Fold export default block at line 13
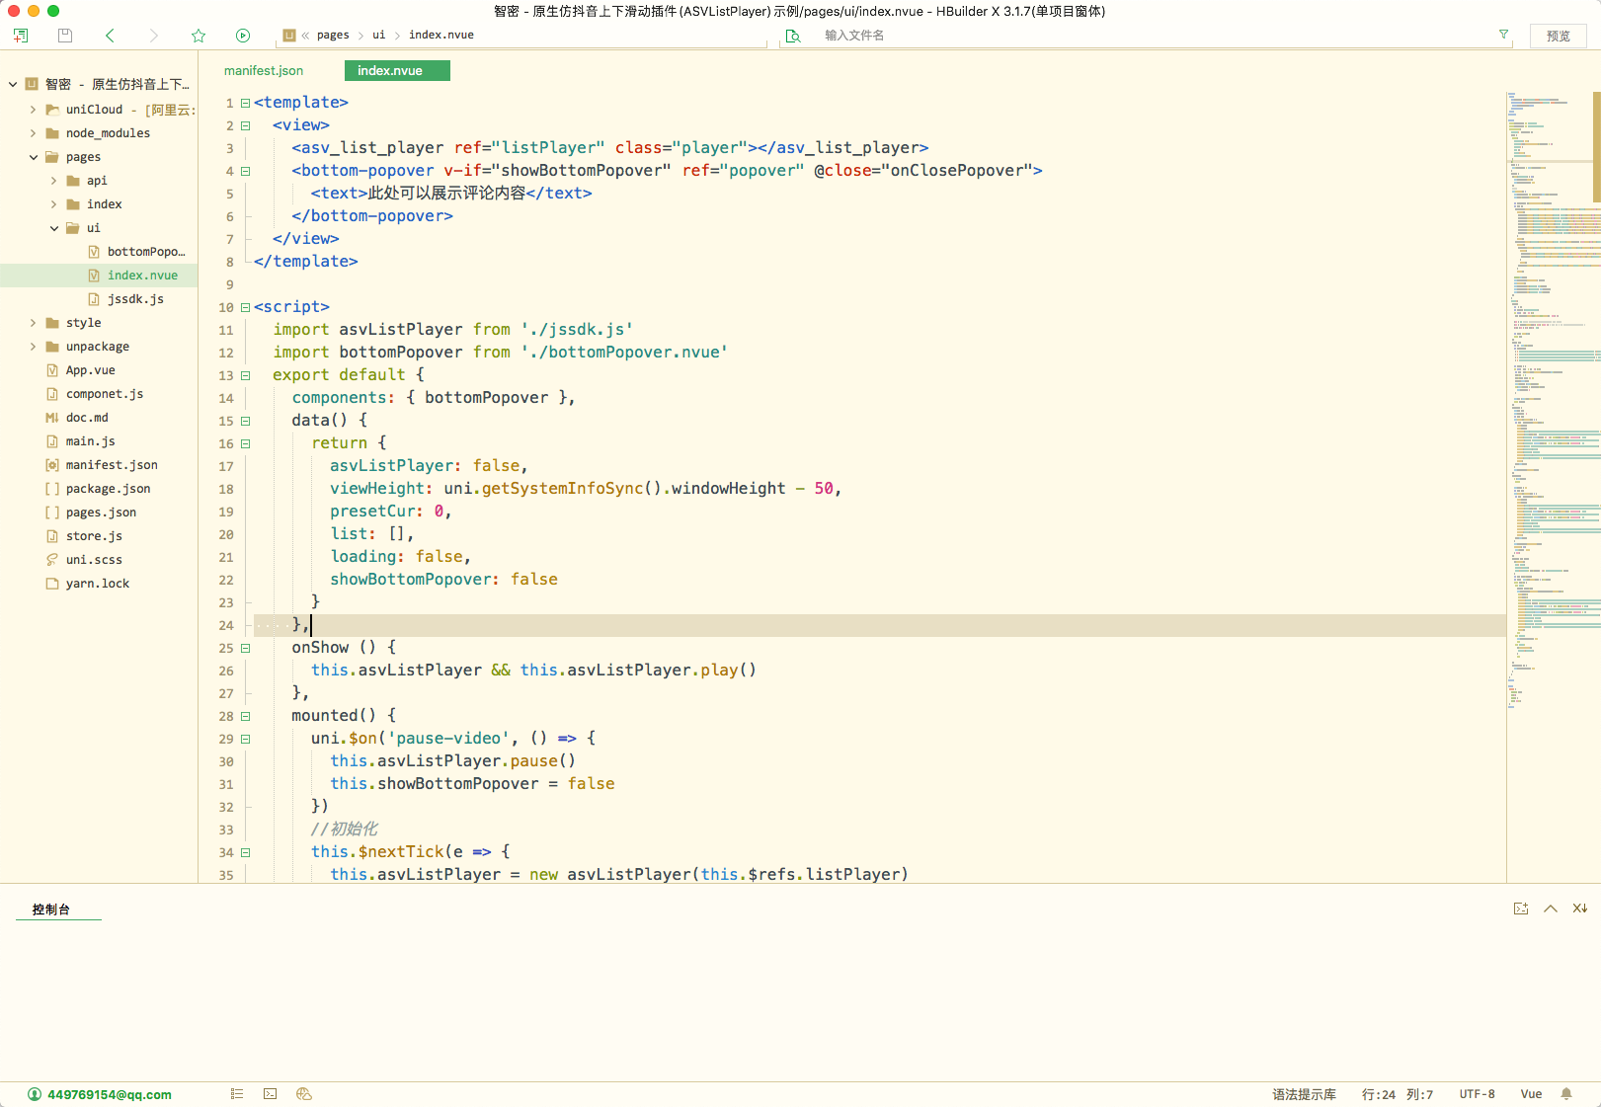The image size is (1601, 1107). click(245, 375)
